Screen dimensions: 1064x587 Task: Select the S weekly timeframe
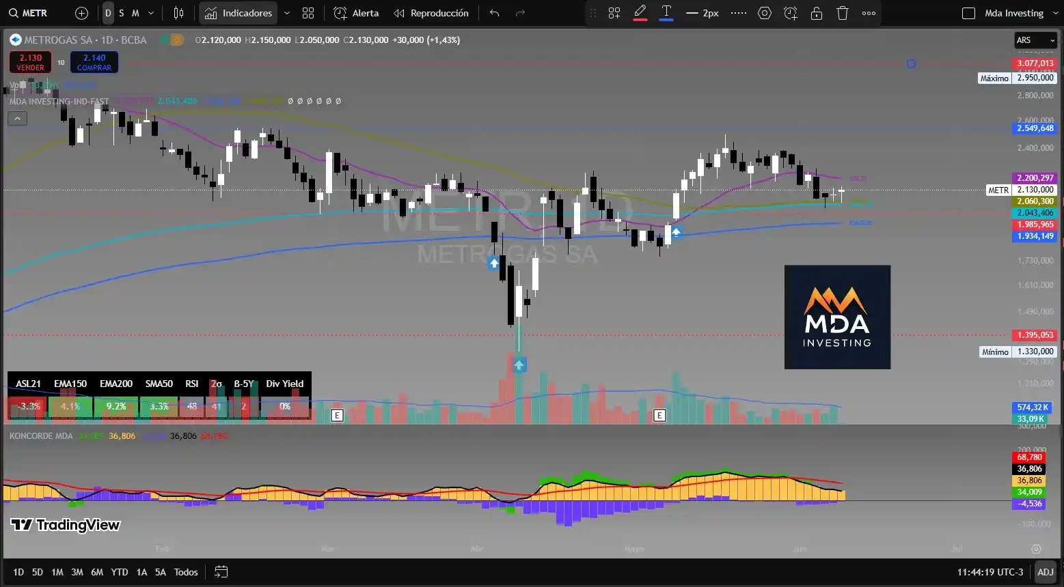pos(122,13)
